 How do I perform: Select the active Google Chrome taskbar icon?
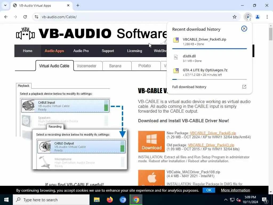pos(136,200)
